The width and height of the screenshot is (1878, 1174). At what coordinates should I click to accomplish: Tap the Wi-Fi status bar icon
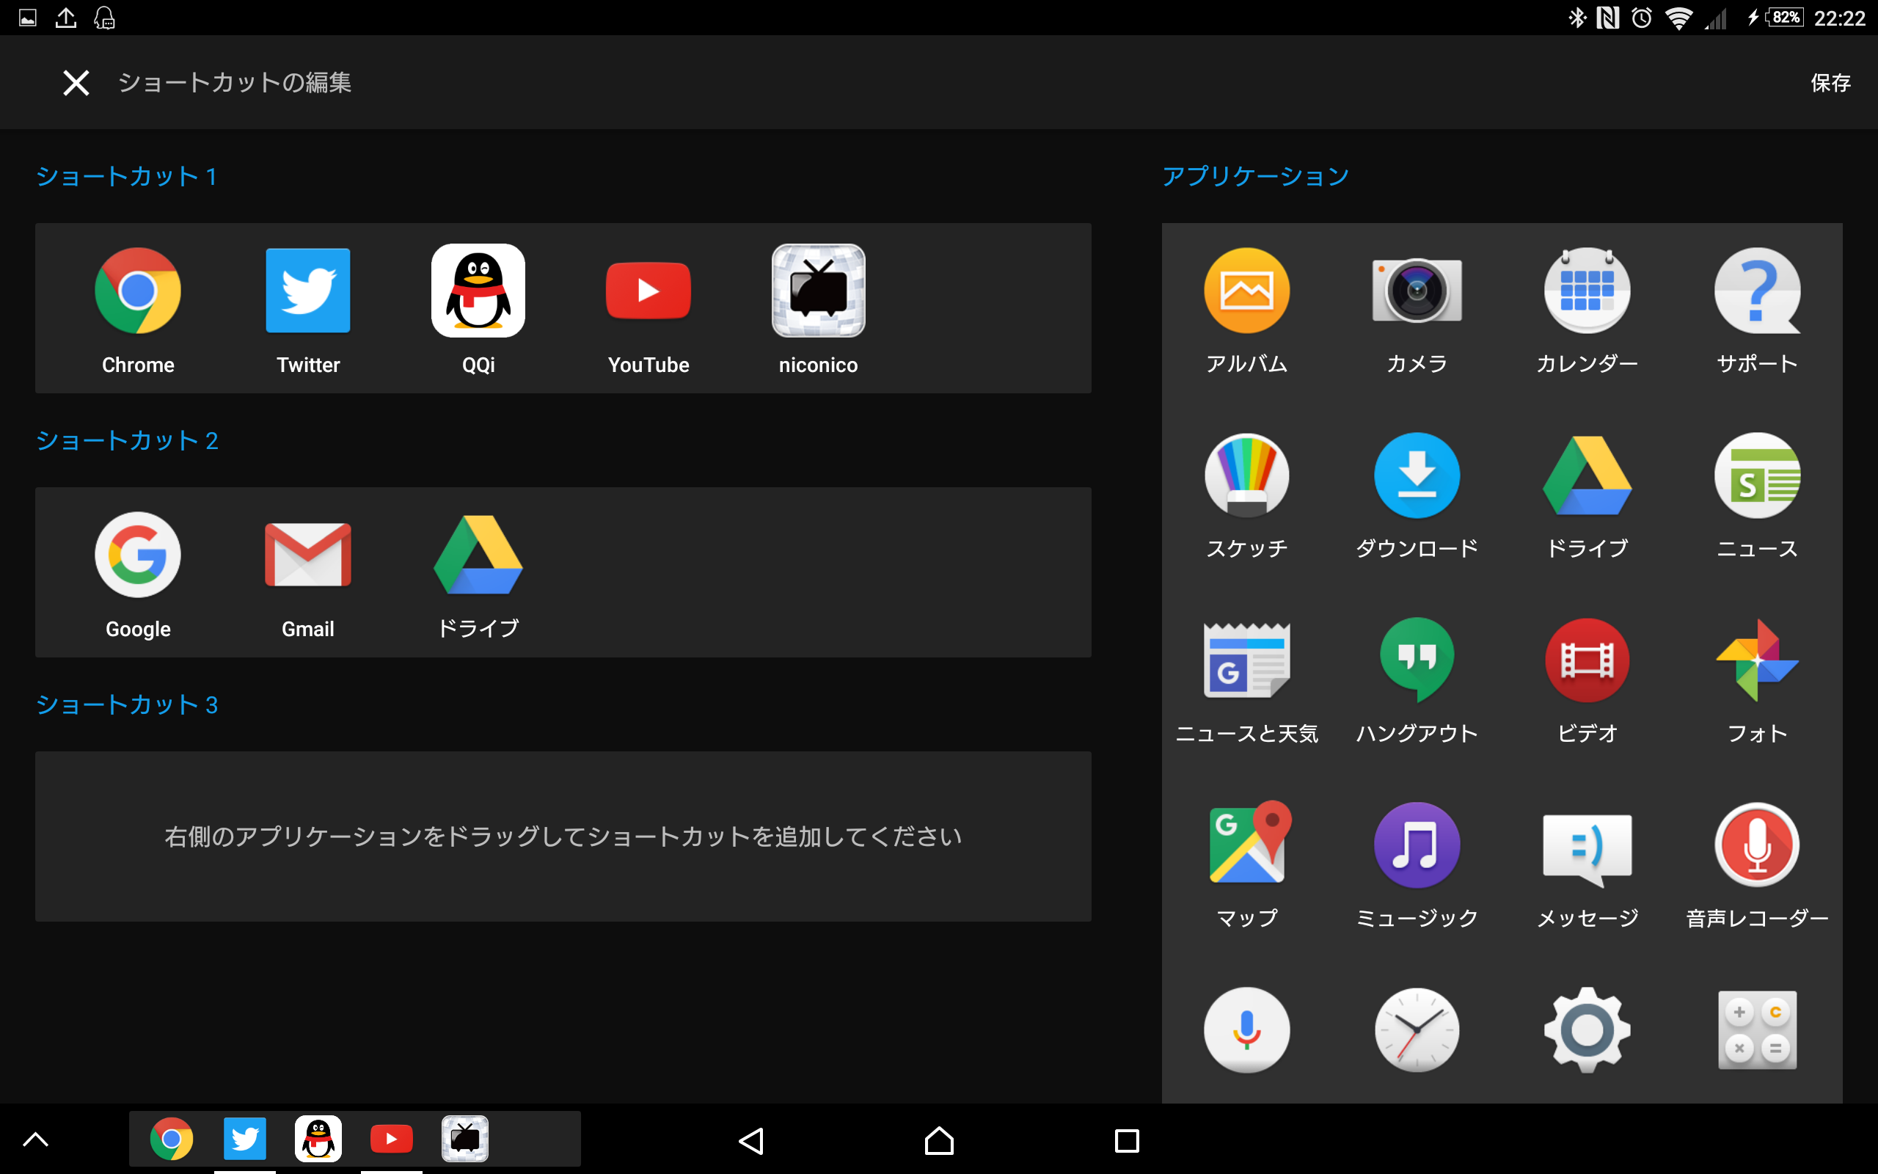pos(1678,18)
